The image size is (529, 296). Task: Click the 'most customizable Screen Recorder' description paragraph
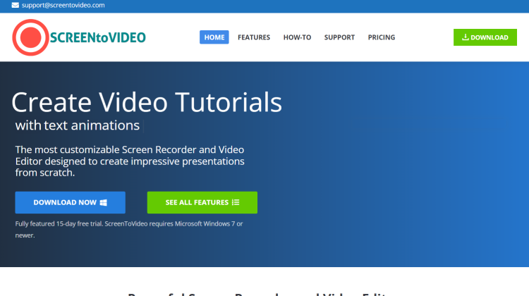[130, 161]
